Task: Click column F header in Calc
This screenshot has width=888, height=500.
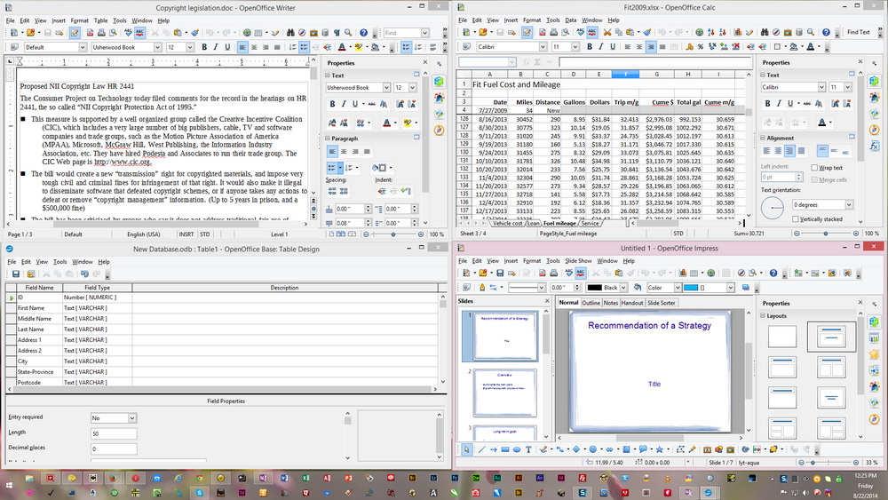Action: (x=626, y=75)
